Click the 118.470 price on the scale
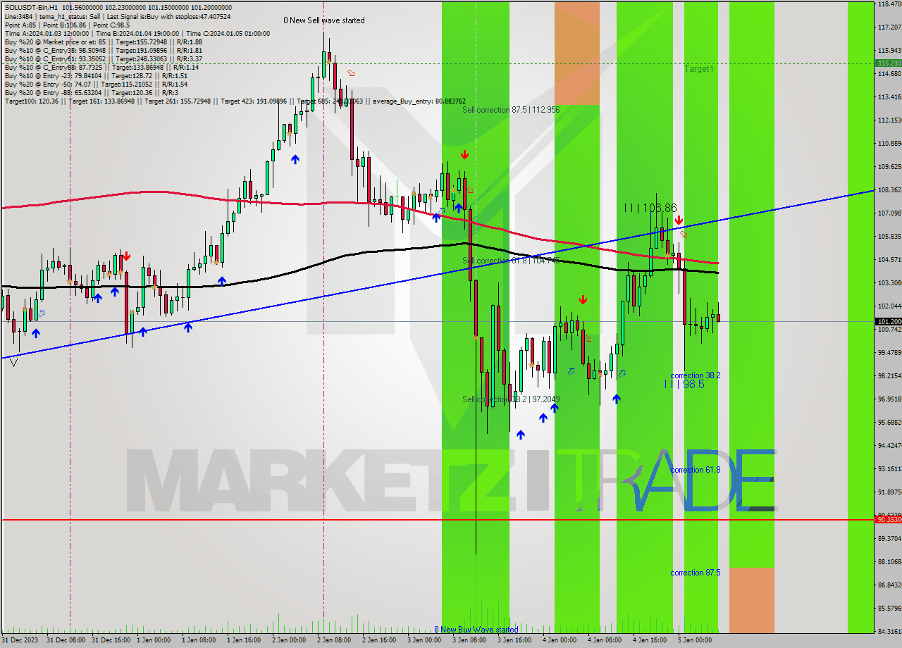The image size is (902, 648). click(x=889, y=4)
